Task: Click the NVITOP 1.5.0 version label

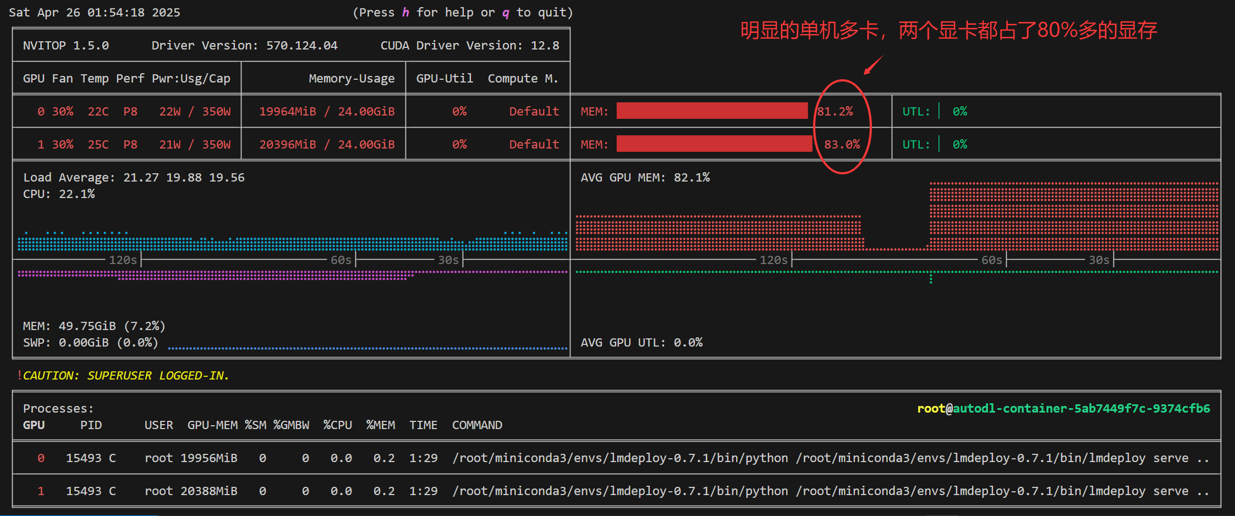Action: [66, 45]
